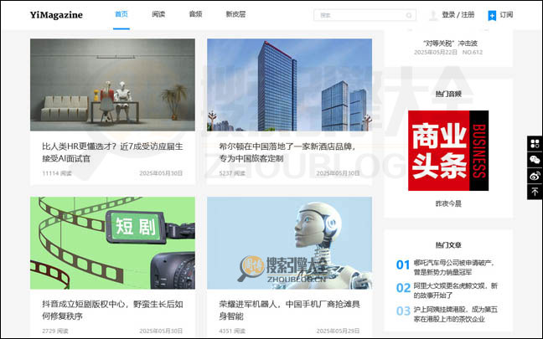Click the 2025年05月29日 date text
The height and width of the screenshot is (339, 543).
338,331
